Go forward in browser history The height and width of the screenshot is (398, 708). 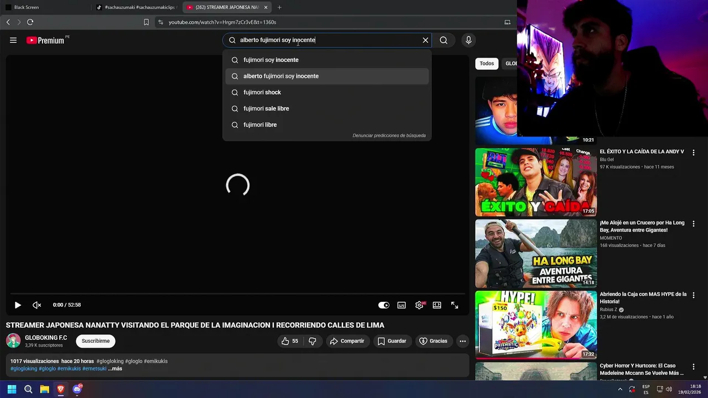point(19,22)
